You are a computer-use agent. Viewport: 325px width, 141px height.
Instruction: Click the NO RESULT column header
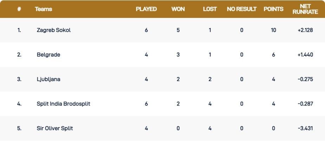(242, 9)
